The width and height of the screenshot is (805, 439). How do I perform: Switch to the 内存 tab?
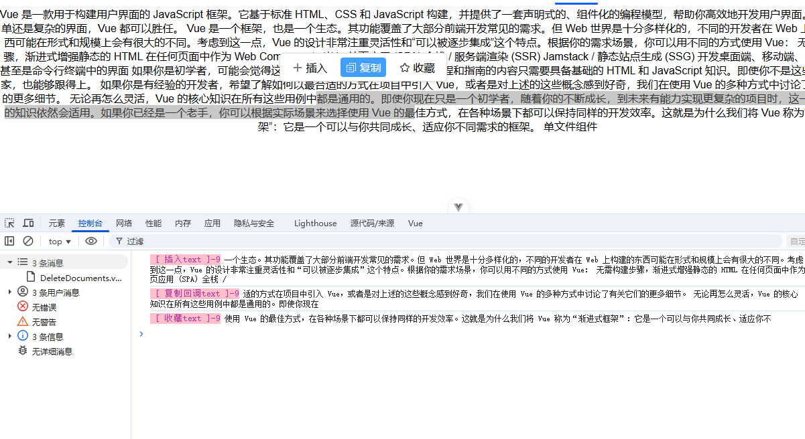coord(183,223)
